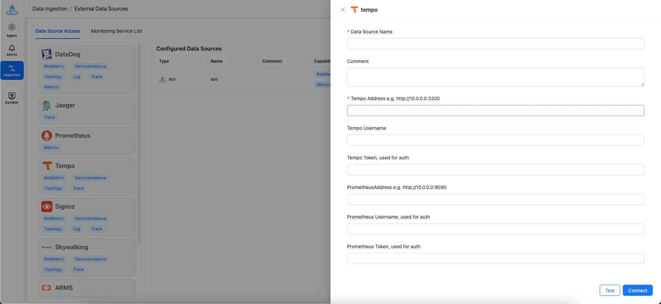661x304 pixels.
Task: Select the Prometheus data source icon
Action: coord(47,136)
